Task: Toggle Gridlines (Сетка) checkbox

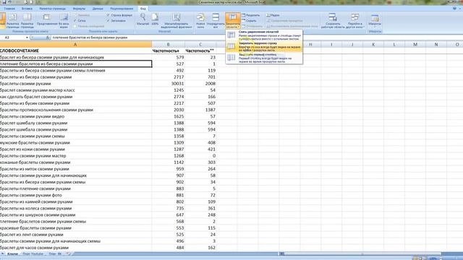Action: [x=75, y=21]
